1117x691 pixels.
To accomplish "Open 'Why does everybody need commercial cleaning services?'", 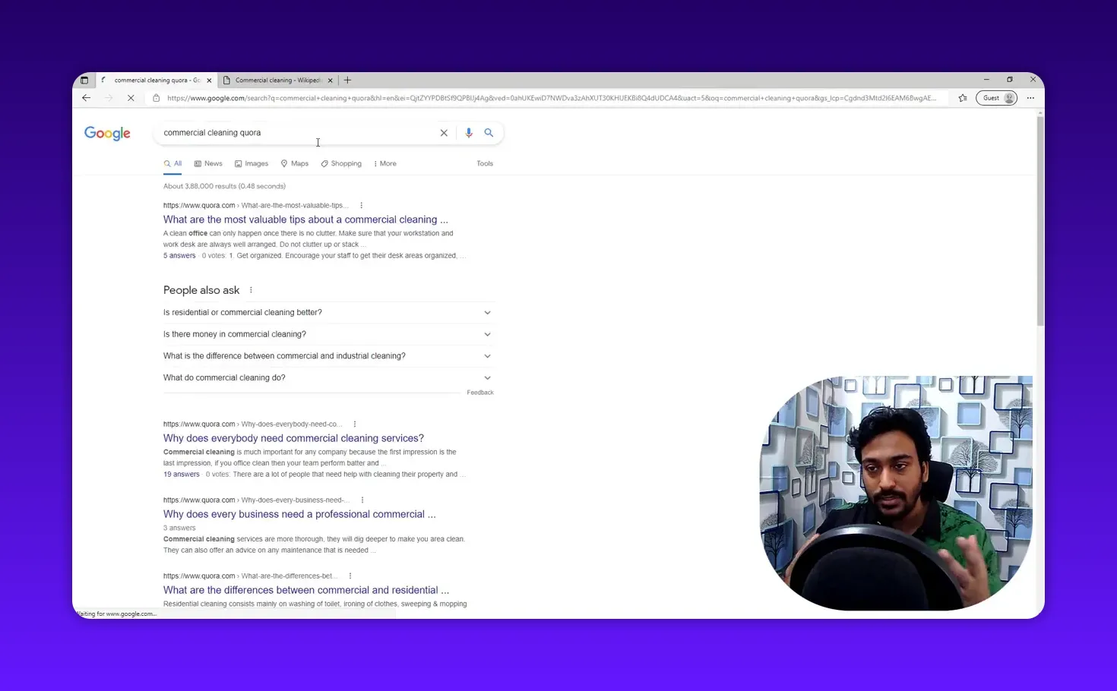I will coord(293,438).
